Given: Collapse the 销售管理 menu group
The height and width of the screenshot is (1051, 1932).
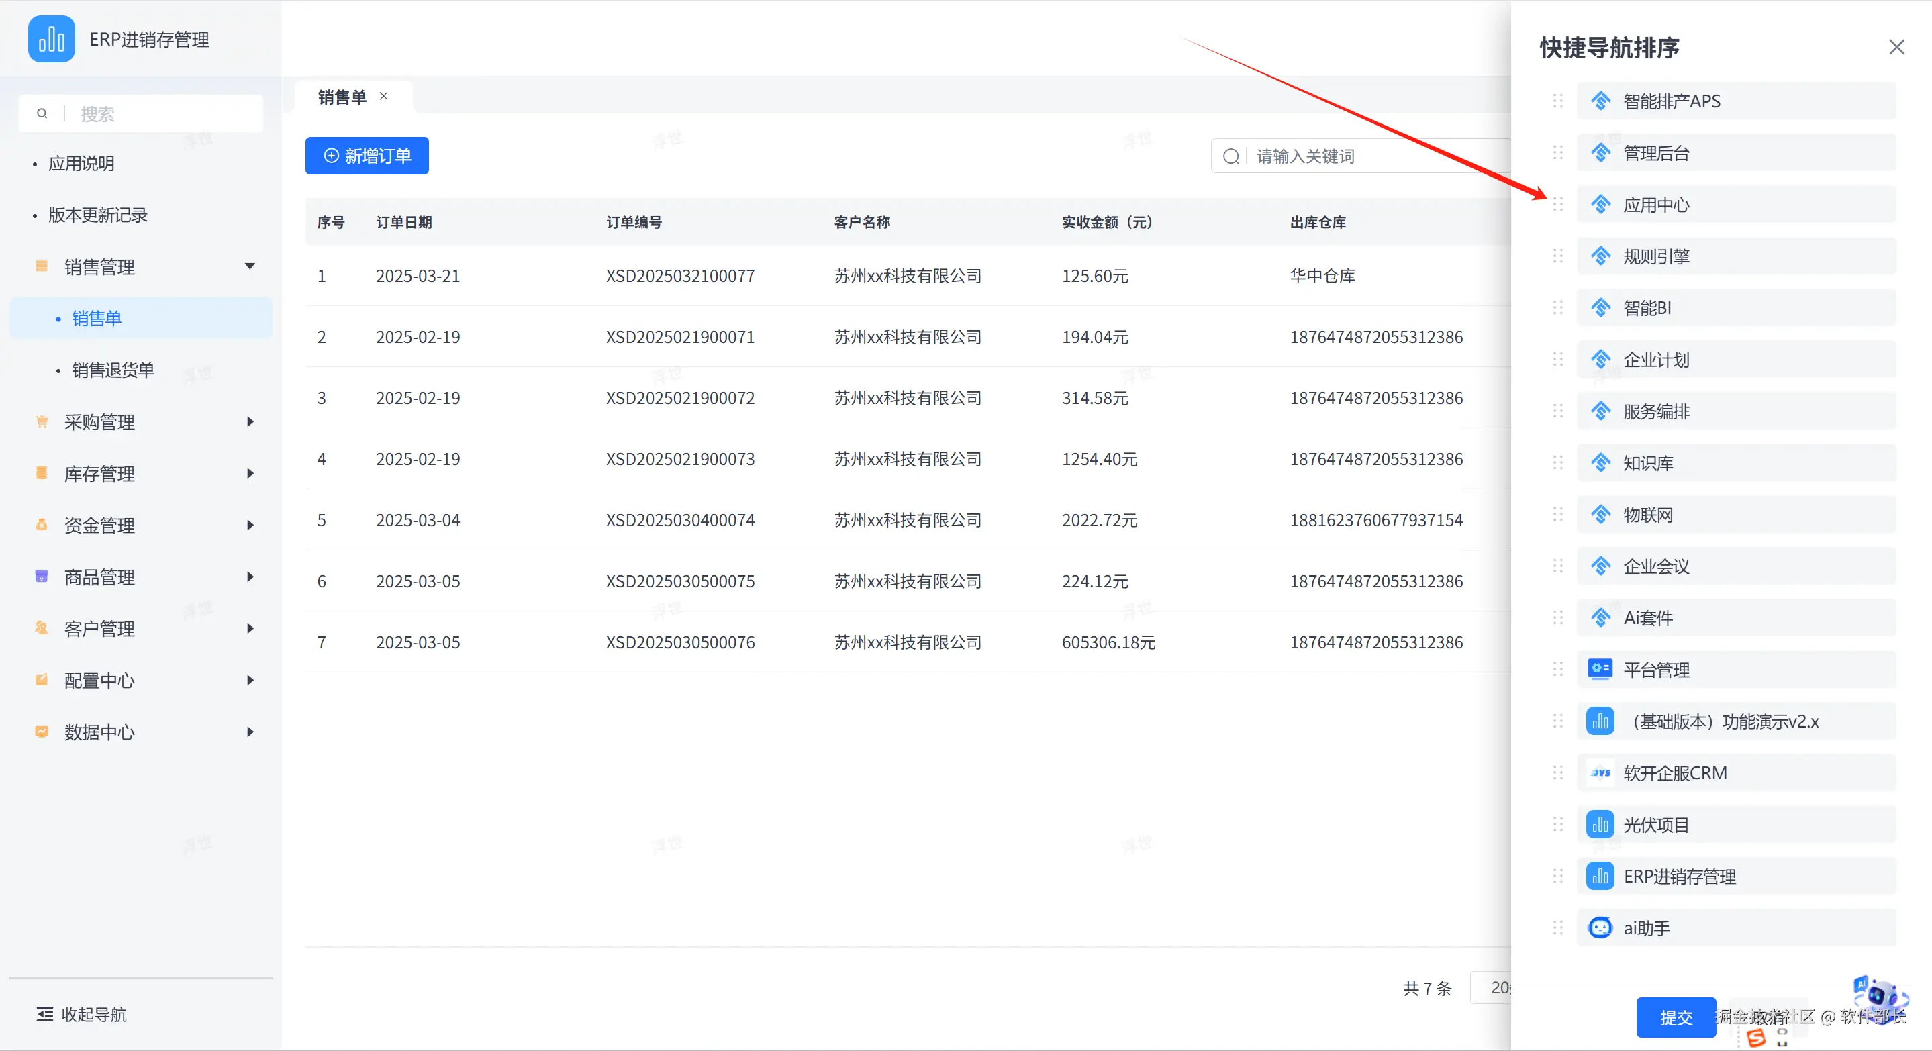Looking at the screenshot, I should [x=250, y=267].
